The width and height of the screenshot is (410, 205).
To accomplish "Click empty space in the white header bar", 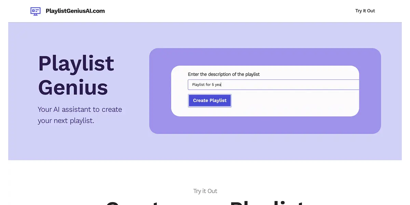I will coord(222,11).
